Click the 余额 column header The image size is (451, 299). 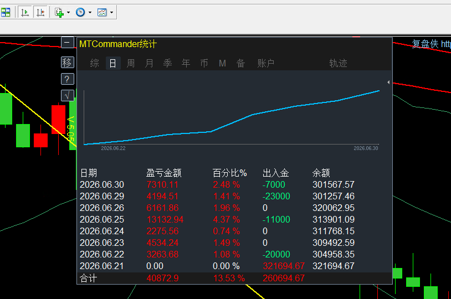321,173
